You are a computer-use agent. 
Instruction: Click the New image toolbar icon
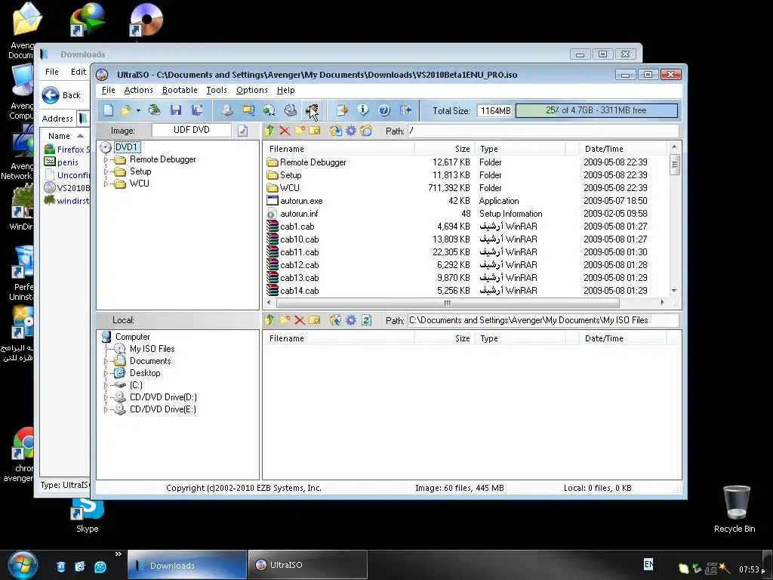click(108, 110)
